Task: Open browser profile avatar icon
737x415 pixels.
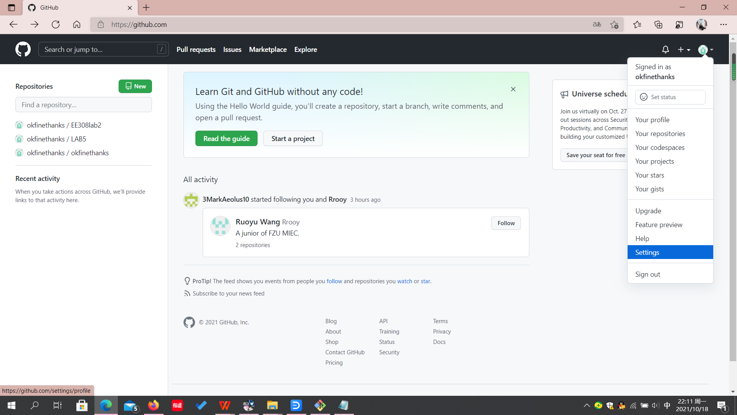Action: [x=702, y=25]
